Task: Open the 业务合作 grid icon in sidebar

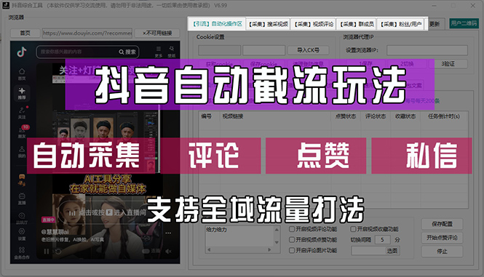Action: 22,249
